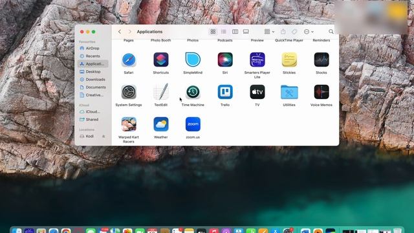Select the Time Machine icon
The image size is (414, 233).
coord(193,92)
